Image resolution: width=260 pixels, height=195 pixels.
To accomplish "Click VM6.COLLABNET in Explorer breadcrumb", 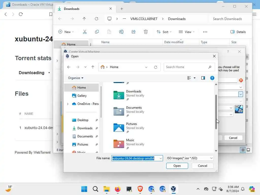I will 144,19.
